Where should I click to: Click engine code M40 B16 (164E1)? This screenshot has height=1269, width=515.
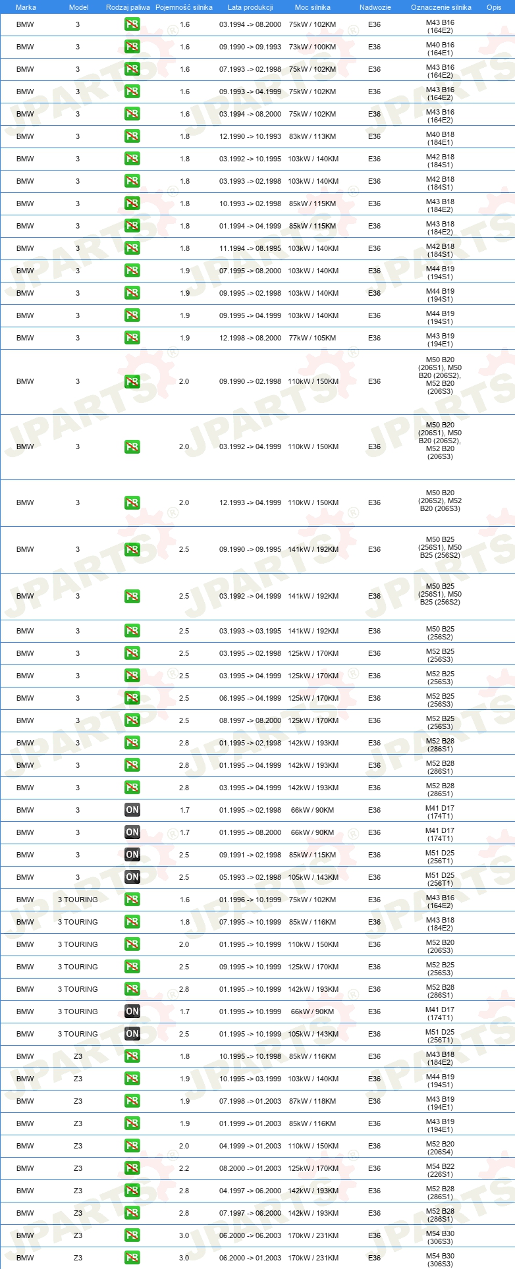click(x=440, y=49)
